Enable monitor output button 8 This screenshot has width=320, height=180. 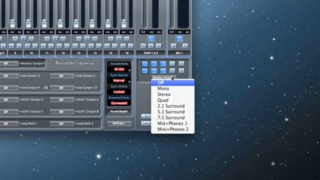coord(172,70)
